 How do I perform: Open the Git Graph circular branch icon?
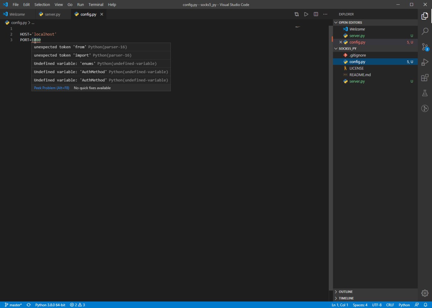coord(425,108)
